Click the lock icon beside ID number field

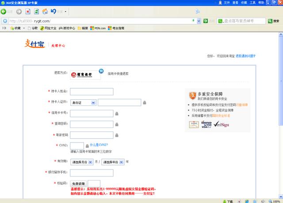(145, 103)
